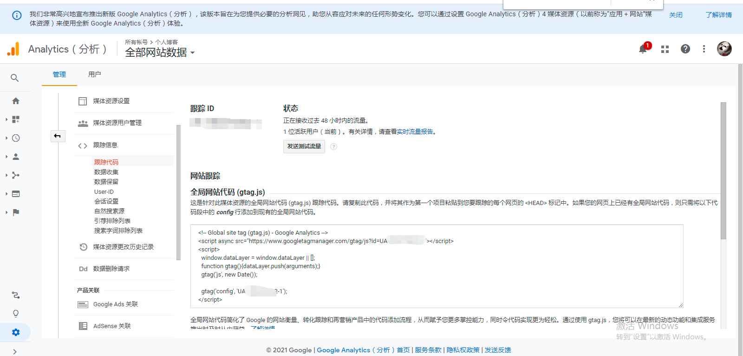Select 自然搜索源 menu item
This screenshot has height=356, width=743.
110,211
